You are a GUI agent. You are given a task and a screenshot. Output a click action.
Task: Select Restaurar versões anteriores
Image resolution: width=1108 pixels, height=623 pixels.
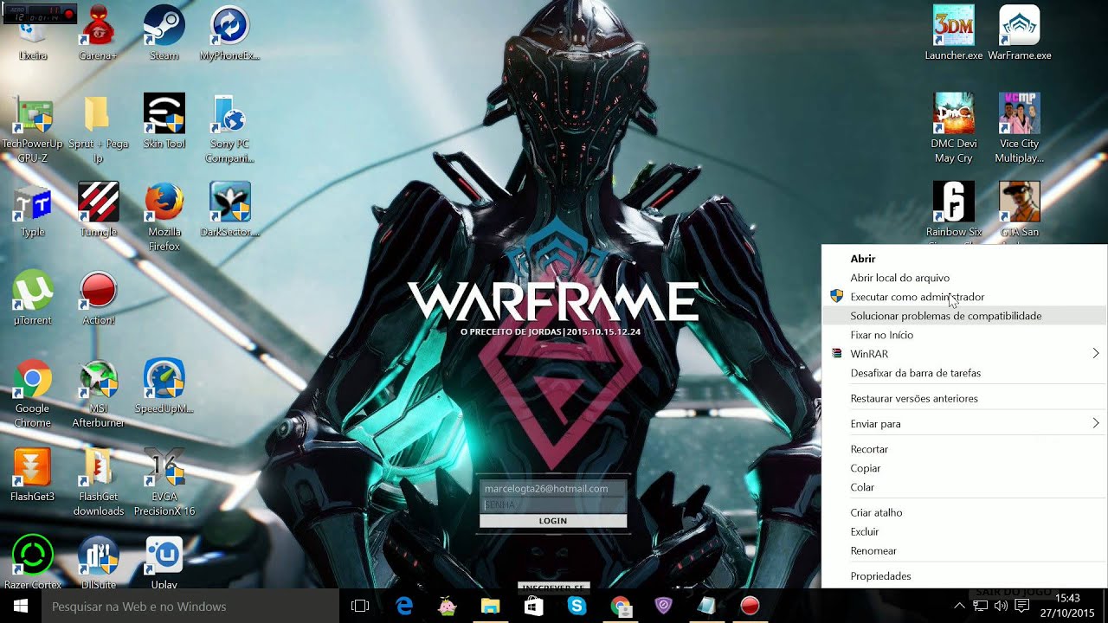[x=964, y=398]
